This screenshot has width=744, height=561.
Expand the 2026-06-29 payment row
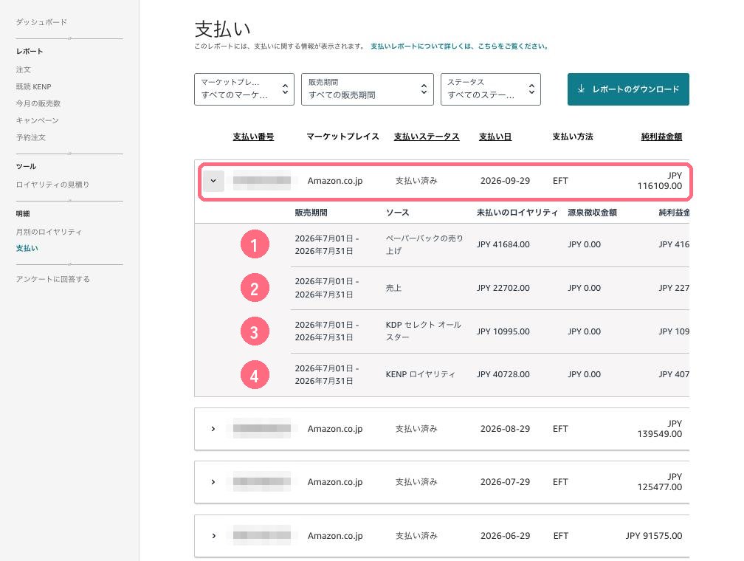(213, 535)
